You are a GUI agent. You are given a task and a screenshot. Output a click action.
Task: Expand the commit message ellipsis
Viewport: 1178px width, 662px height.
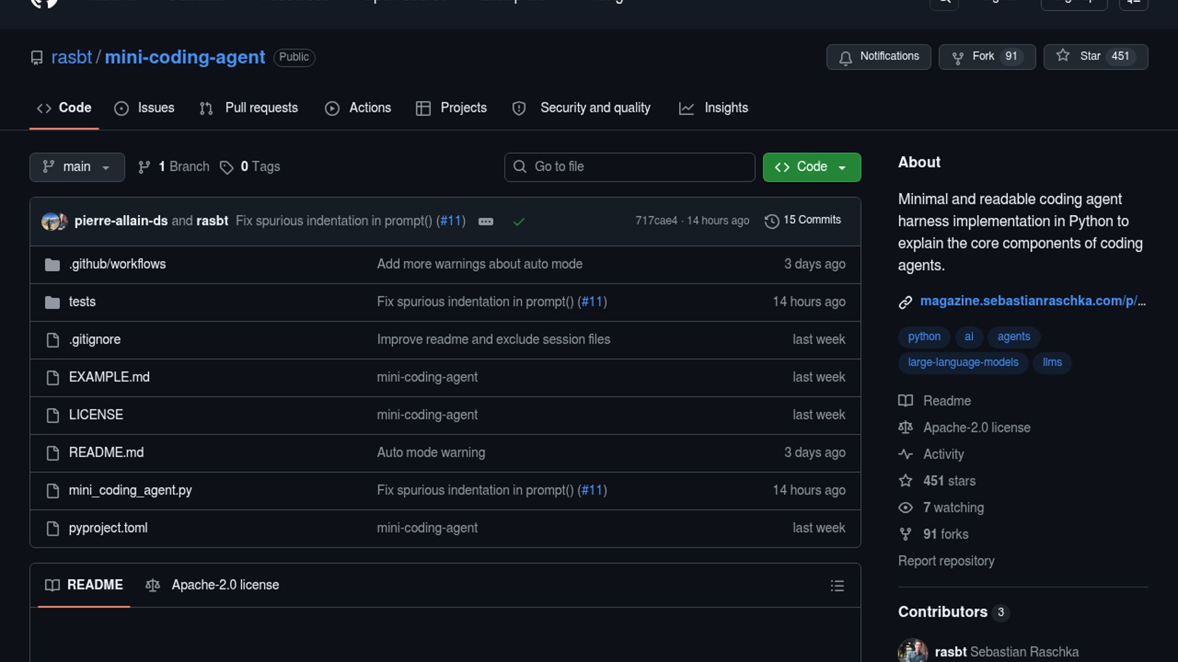pos(485,221)
